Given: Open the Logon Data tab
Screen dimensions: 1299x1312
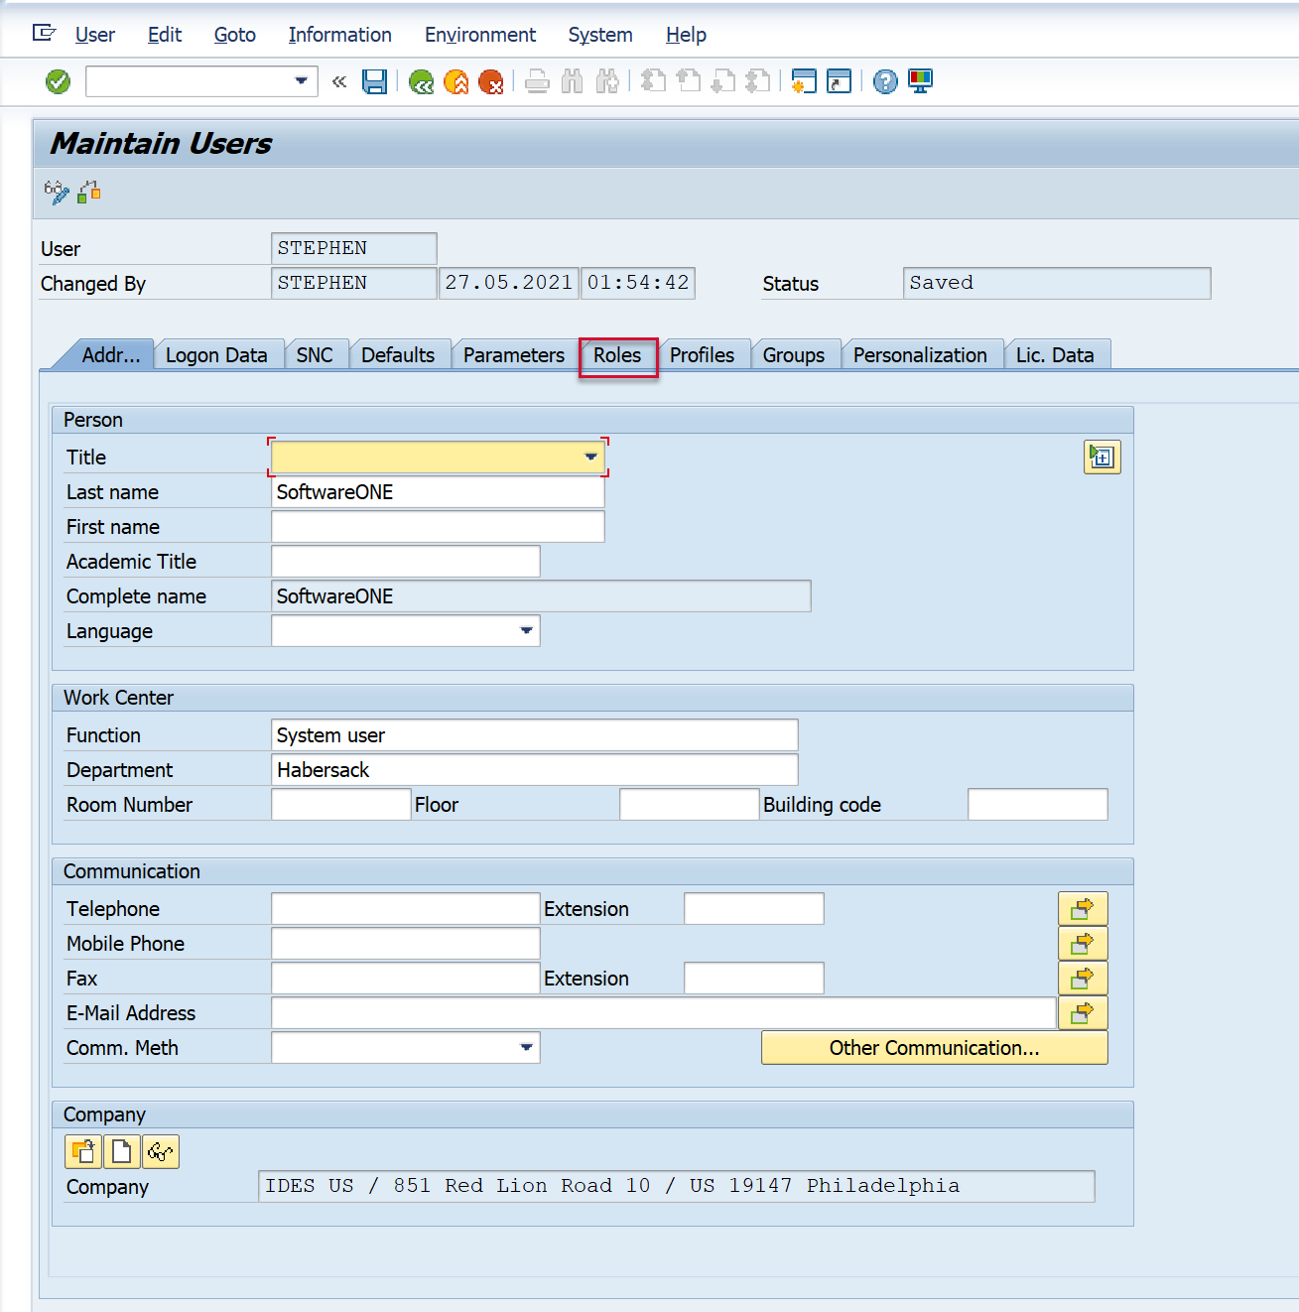Looking at the screenshot, I should click(x=216, y=355).
